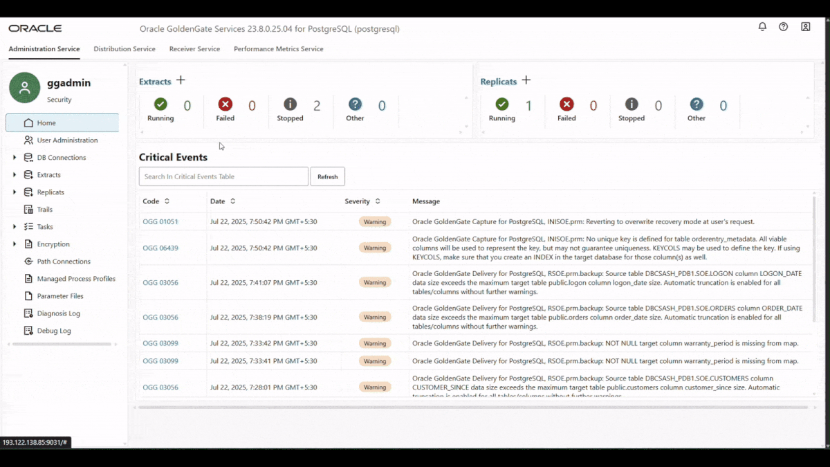The height and width of the screenshot is (467, 830).
Task: Add a new Replicat with plus icon
Action: [x=526, y=80]
